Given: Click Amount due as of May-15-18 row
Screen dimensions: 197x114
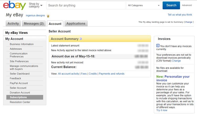Looking at the screenshot, I should pyautogui.click(x=100, y=56).
